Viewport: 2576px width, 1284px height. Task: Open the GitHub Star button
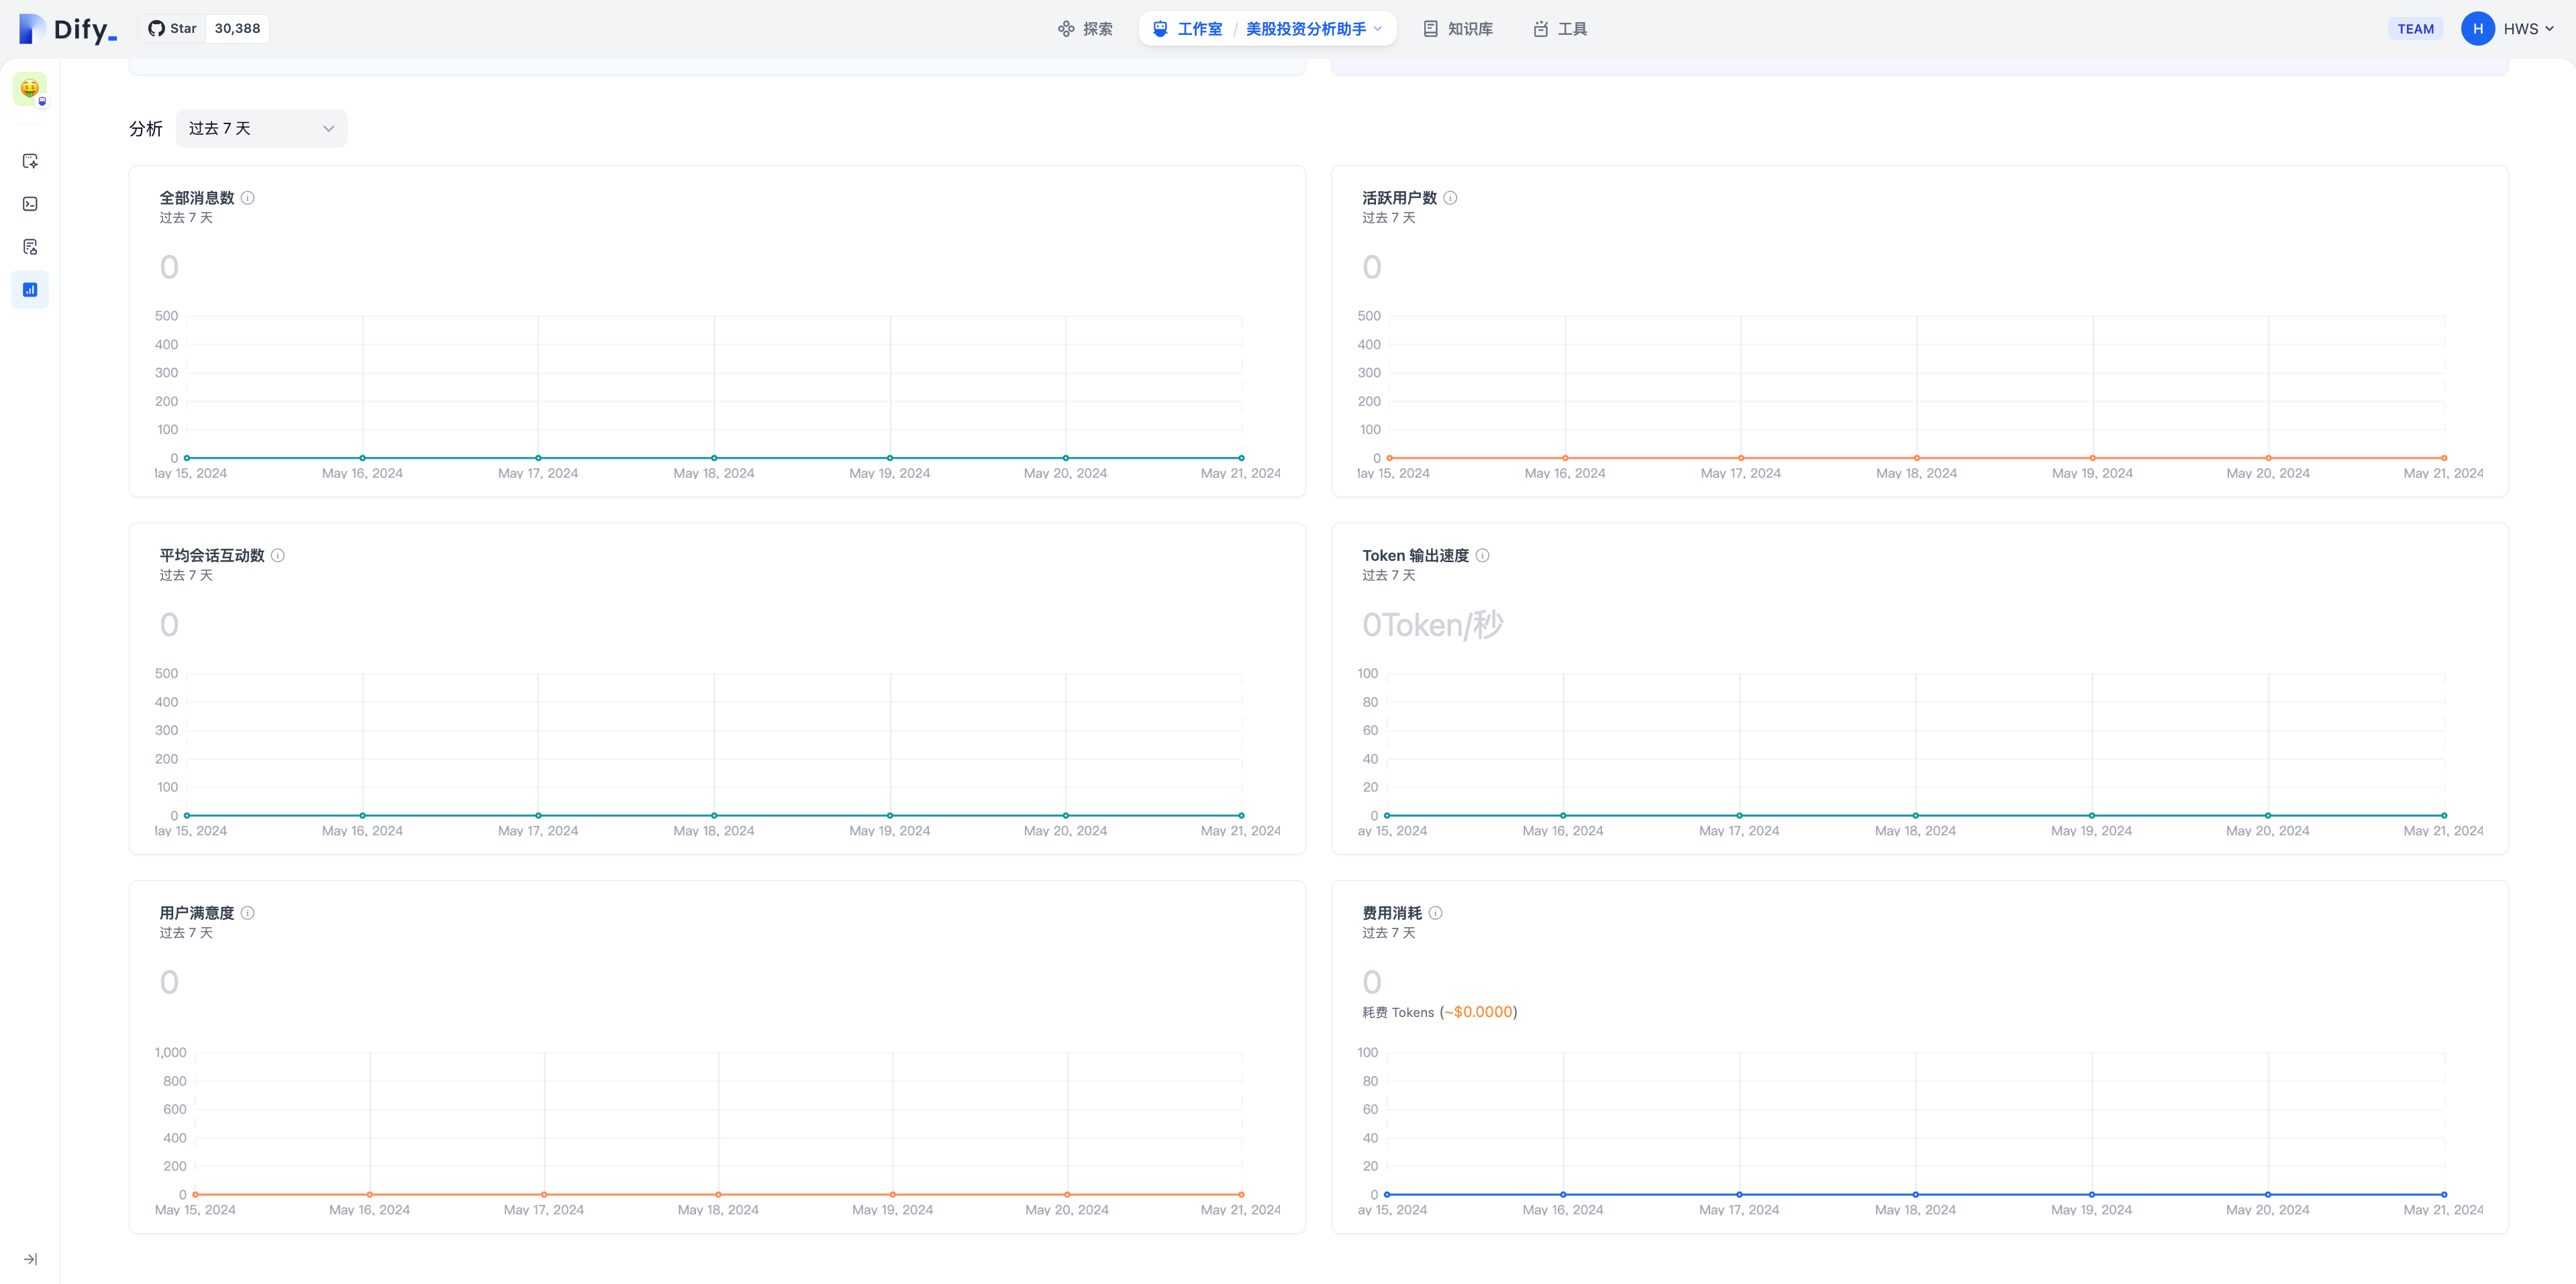coord(173,29)
